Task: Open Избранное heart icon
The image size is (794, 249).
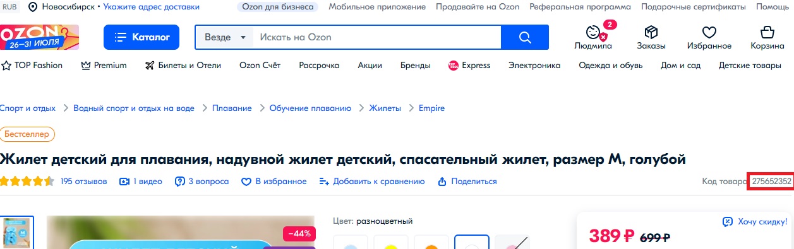Action: click(x=709, y=32)
